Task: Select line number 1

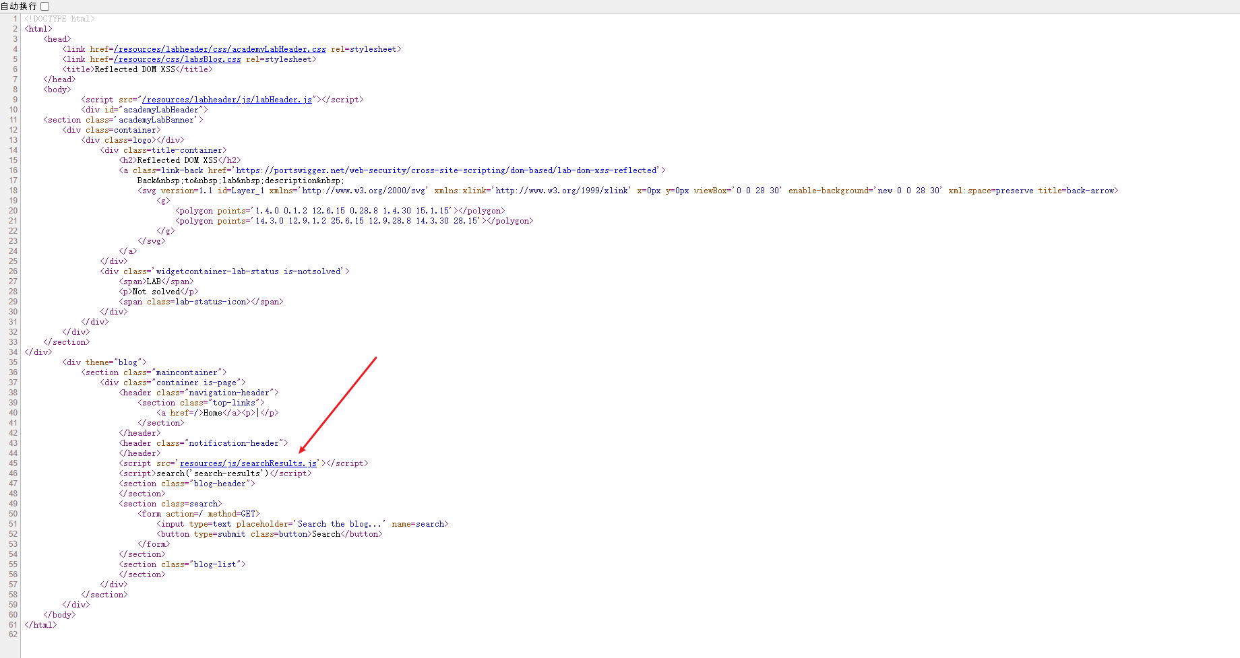Action: click(15, 18)
